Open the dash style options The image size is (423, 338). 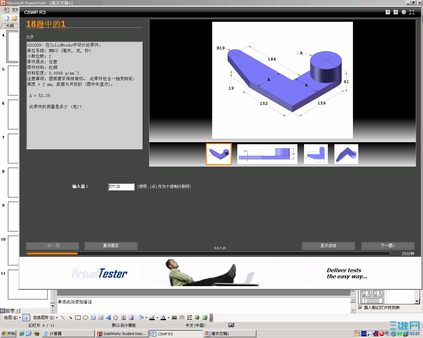tap(182, 318)
